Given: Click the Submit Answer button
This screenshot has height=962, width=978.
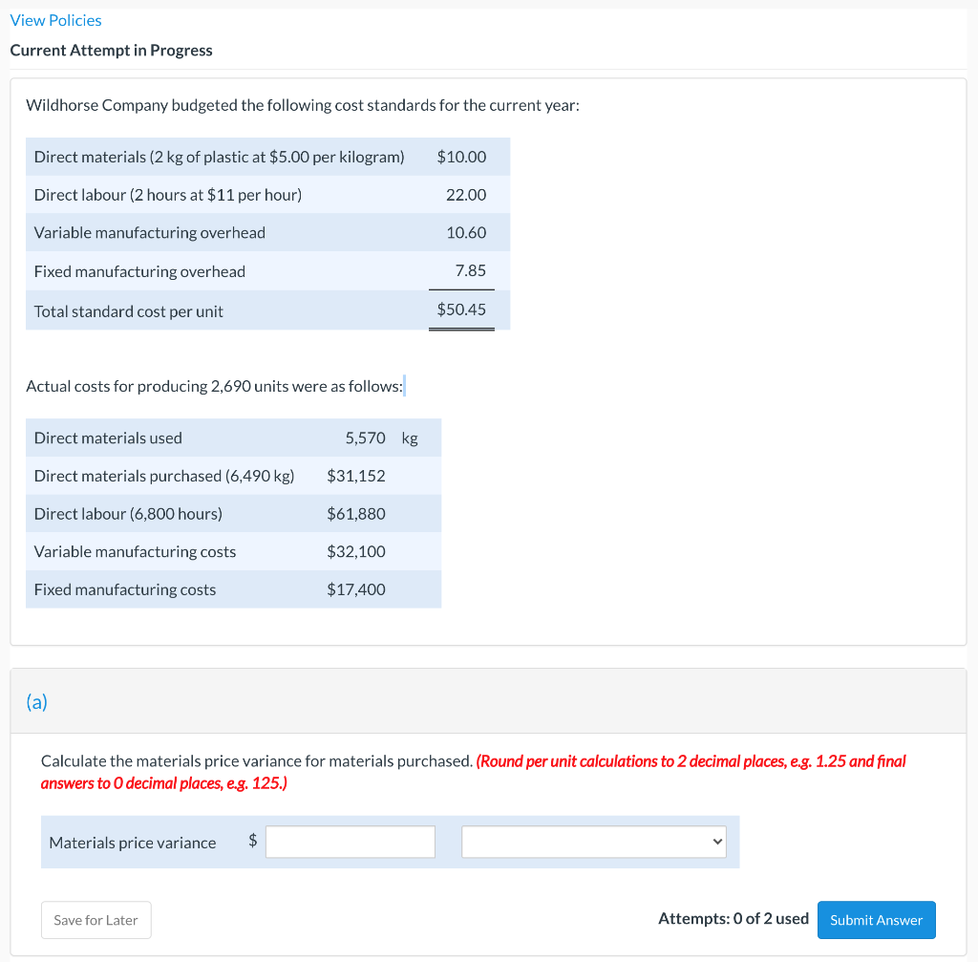Looking at the screenshot, I should pos(876,920).
